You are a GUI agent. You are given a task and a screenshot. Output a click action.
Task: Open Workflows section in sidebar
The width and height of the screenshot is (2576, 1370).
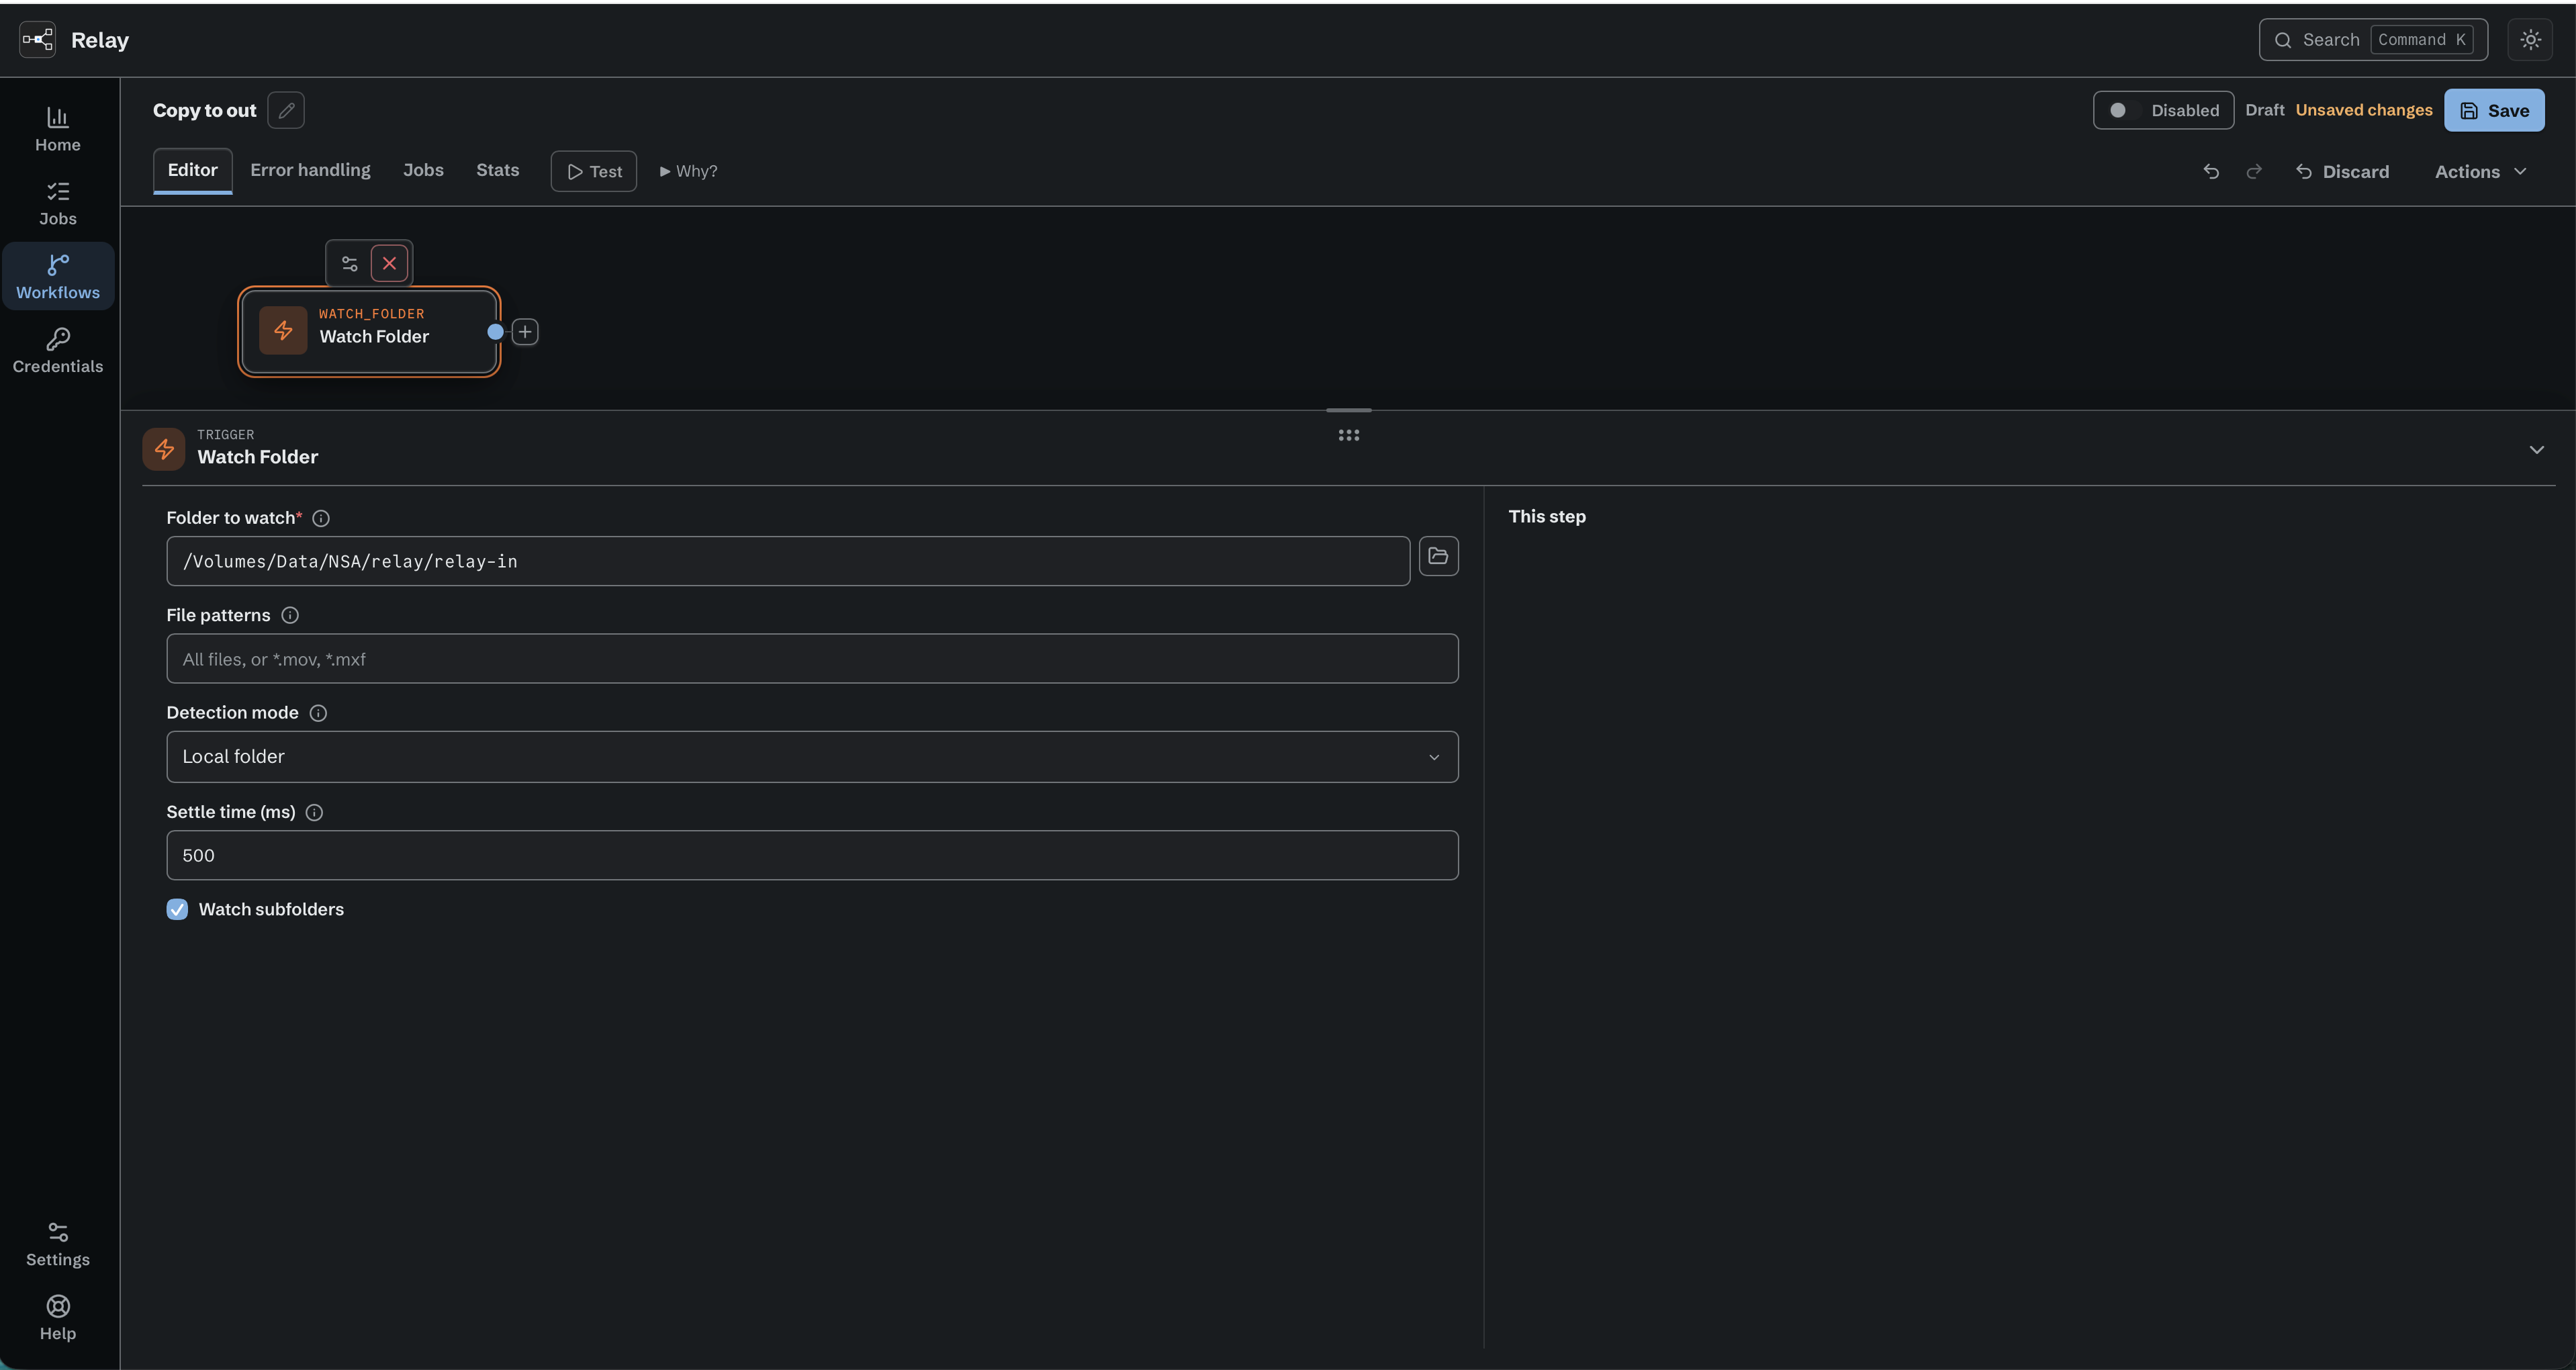58,277
